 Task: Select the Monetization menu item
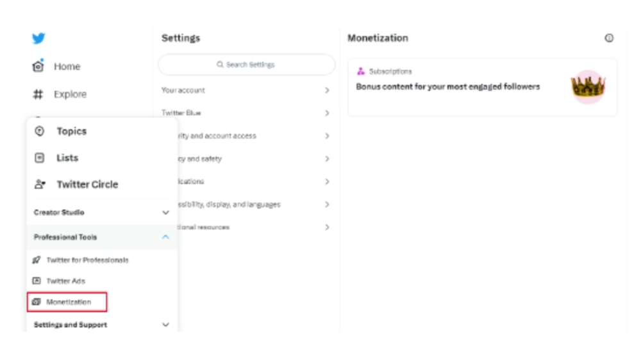tap(67, 303)
